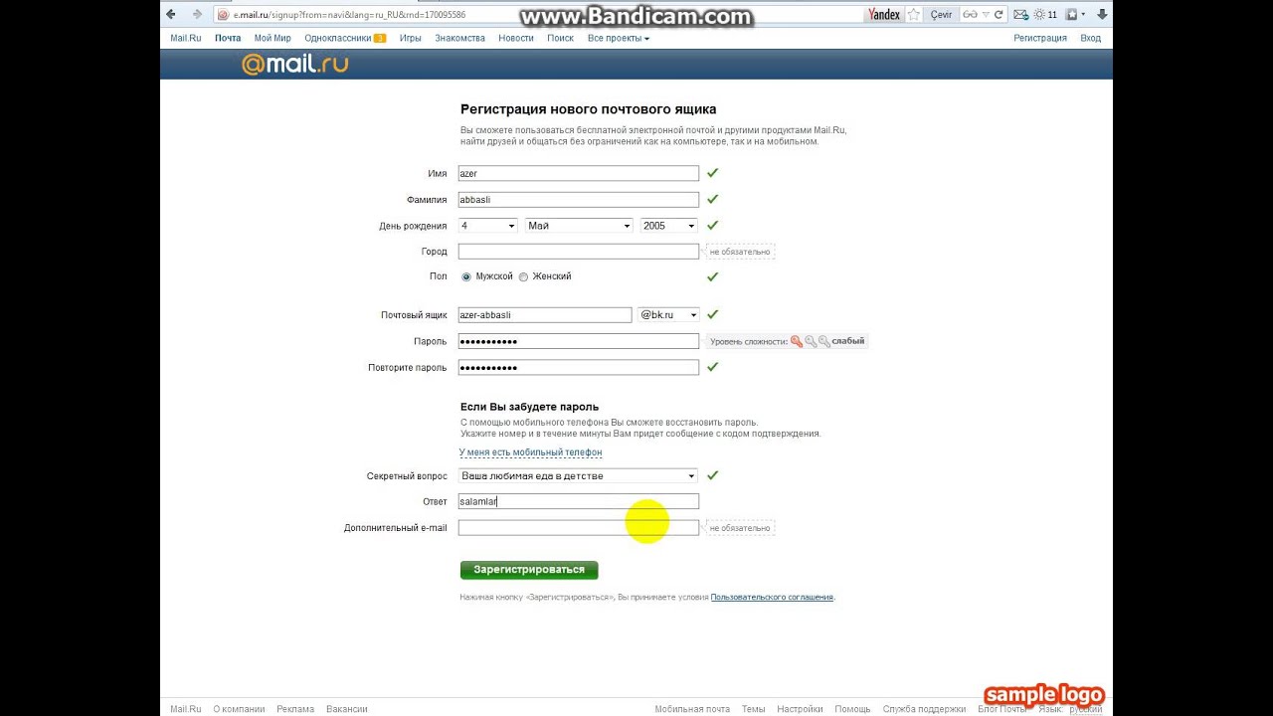Image resolution: width=1273 pixels, height=716 pixels.
Task: Click the green checkmark next to Имя
Action: [712, 173]
